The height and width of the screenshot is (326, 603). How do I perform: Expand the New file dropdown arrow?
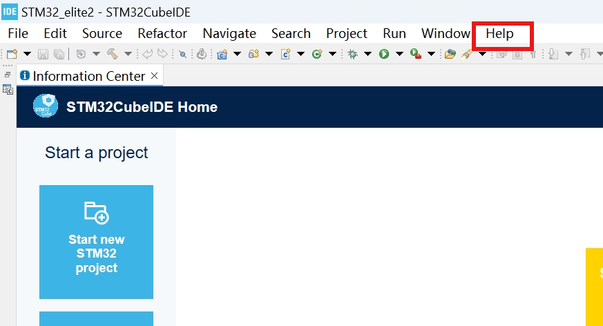(28, 53)
